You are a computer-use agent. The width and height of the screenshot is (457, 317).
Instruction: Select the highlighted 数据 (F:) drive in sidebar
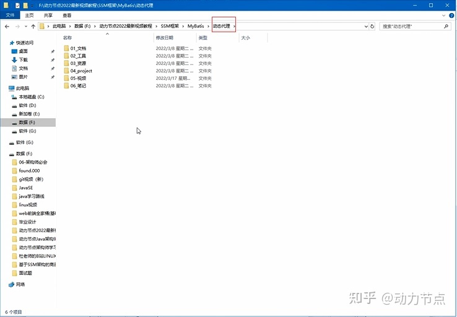click(x=28, y=123)
